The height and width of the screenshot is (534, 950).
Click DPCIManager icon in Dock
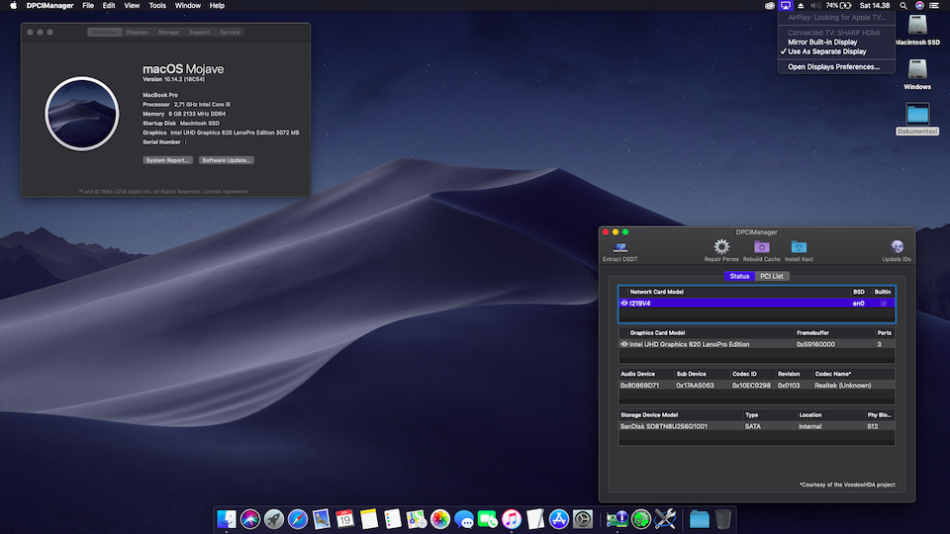pos(617,519)
